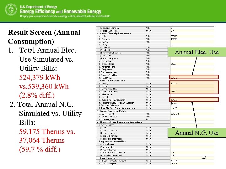Screen dimensions: 226x169
Task: Click slide page number 41
Action: tap(204, 158)
